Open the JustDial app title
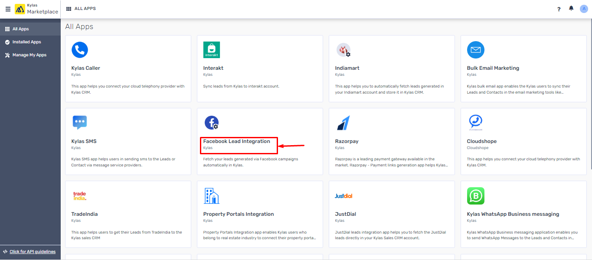Viewport: 592px width, 260px height. pyautogui.click(x=346, y=214)
